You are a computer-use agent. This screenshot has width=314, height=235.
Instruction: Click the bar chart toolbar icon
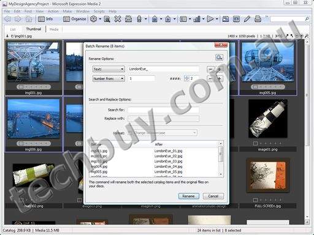[x=197, y=19]
